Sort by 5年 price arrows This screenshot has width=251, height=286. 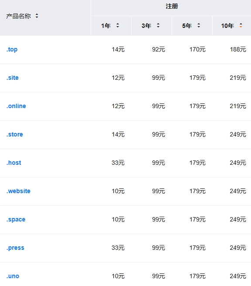point(199,26)
